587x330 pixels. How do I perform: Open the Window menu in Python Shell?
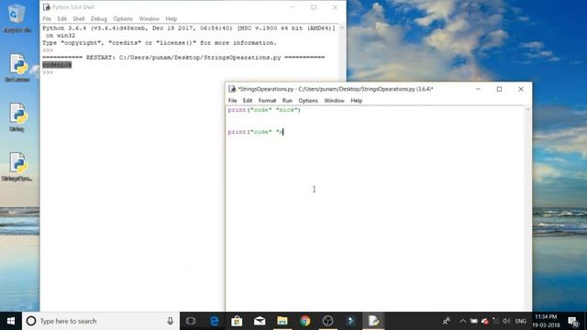(149, 18)
